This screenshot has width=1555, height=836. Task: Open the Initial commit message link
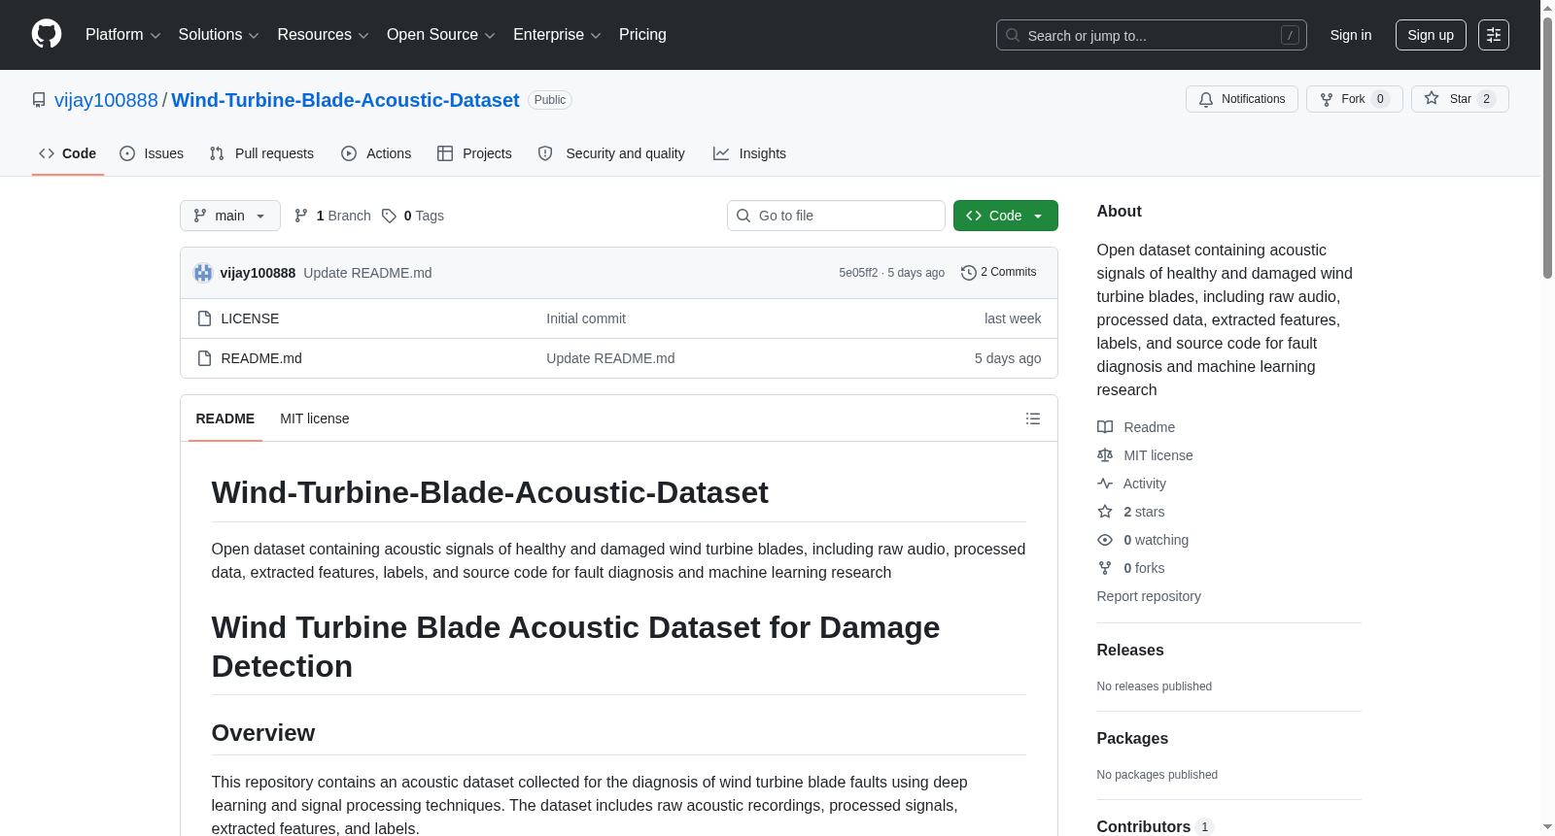pos(586,318)
